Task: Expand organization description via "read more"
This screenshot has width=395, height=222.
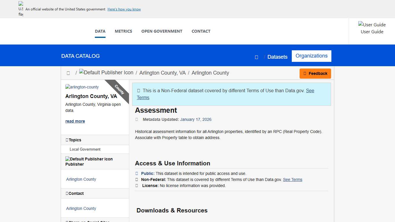Action: pyautogui.click(x=75, y=121)
